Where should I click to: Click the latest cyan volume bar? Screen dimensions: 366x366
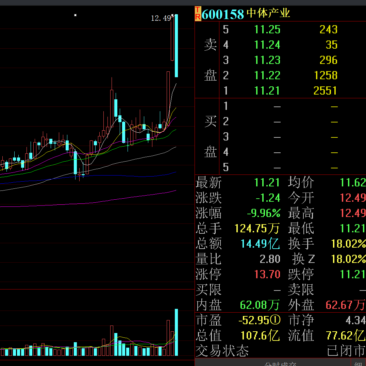pos(177,332)
